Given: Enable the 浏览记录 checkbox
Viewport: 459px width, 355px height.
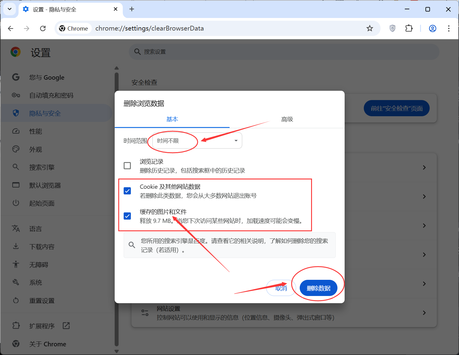Looking at the screenshot, I should click(x=127, y=165).
